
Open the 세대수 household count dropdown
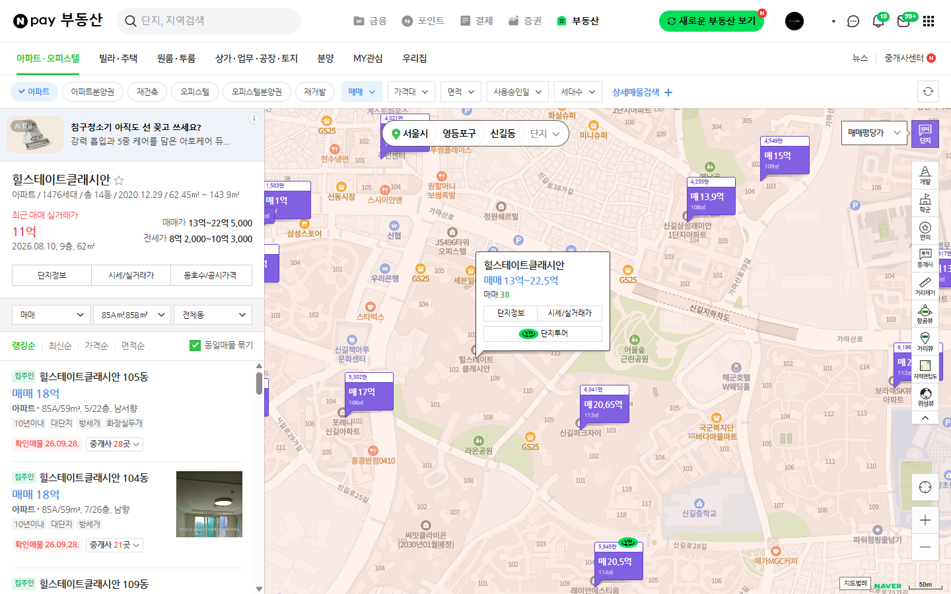[x=578, y=92]
